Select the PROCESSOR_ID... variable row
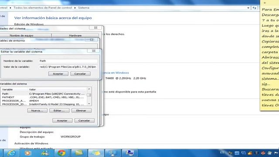Screen dimensions: 279x157 44,104
